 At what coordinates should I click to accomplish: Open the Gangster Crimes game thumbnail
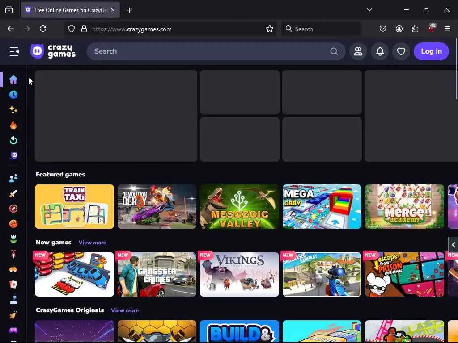(x=157, y=275)
